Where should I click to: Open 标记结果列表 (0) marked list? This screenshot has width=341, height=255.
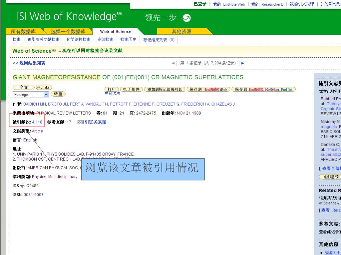pyautogui.click(x=159, y=40)
